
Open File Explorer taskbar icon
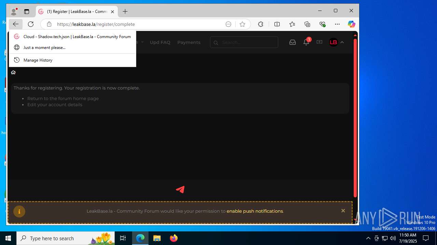click(x=157, y=238)
